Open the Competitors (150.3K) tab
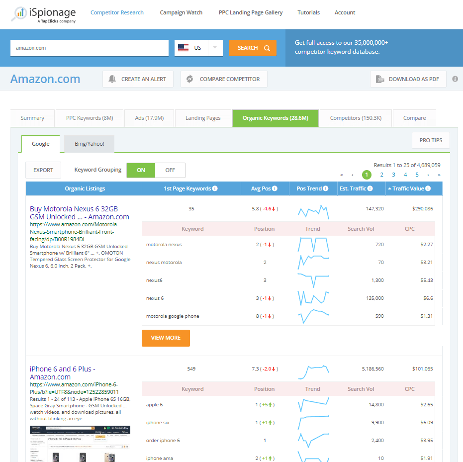Image resolution: width=463 pixels, height=462 pixels. click(x=356, y=118)
